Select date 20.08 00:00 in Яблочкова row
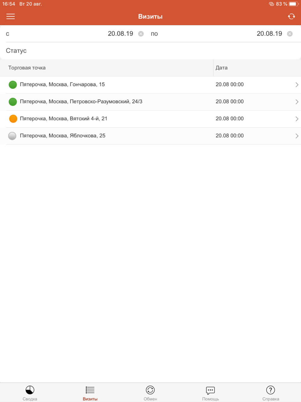This screenshot has width=301, height=402. click(230, 136)
